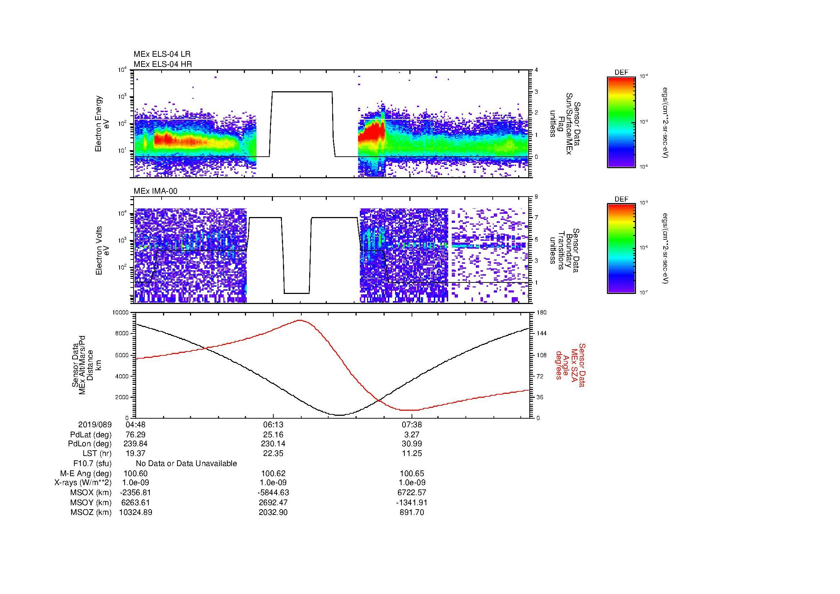The image size is (840, 594).
Task: Click the time tick label '06:13'
Action: (x=273, y=424)
